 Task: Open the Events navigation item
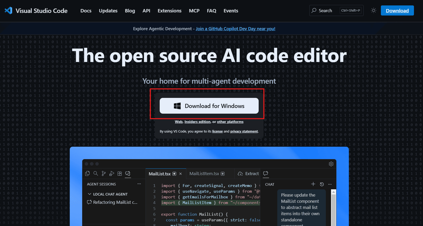pos(231,11)
